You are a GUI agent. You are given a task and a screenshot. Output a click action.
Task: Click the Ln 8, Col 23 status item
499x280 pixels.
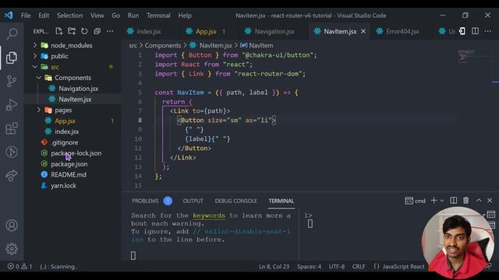274,266
